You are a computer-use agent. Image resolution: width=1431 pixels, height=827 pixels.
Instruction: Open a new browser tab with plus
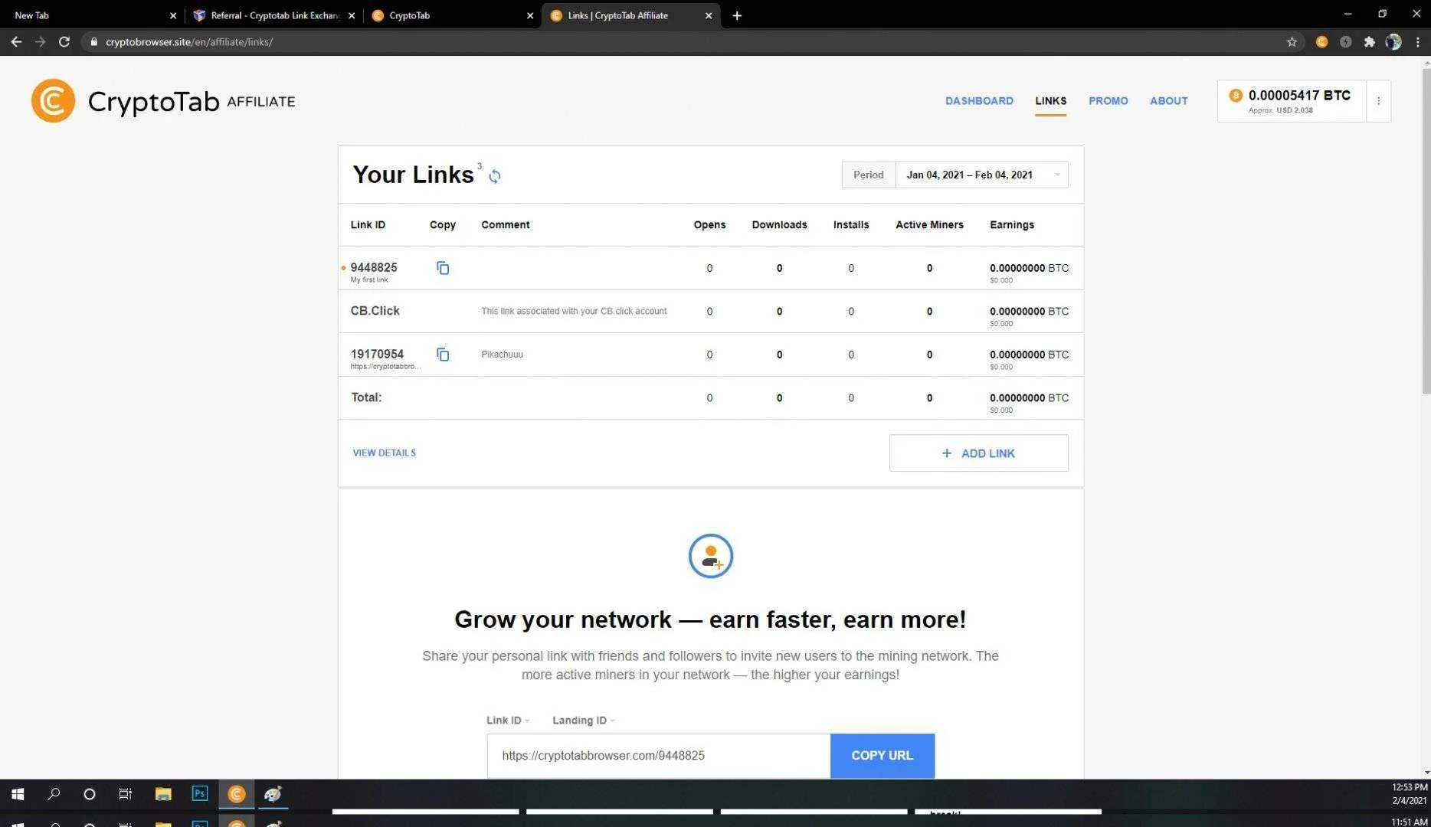[737, 15]
